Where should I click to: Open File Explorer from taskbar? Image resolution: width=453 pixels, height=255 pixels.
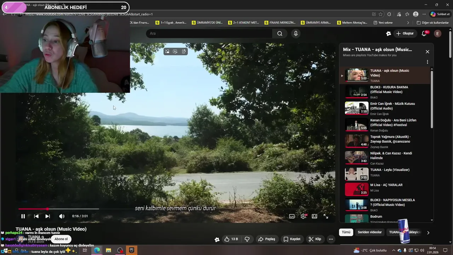pyautogui.click(x=108, y=250)
